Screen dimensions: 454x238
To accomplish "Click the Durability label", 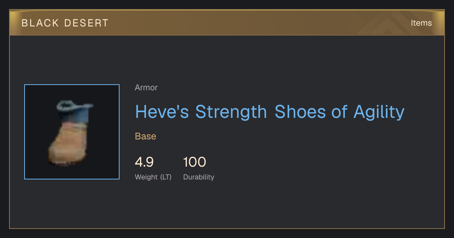I will click(199, 177).
